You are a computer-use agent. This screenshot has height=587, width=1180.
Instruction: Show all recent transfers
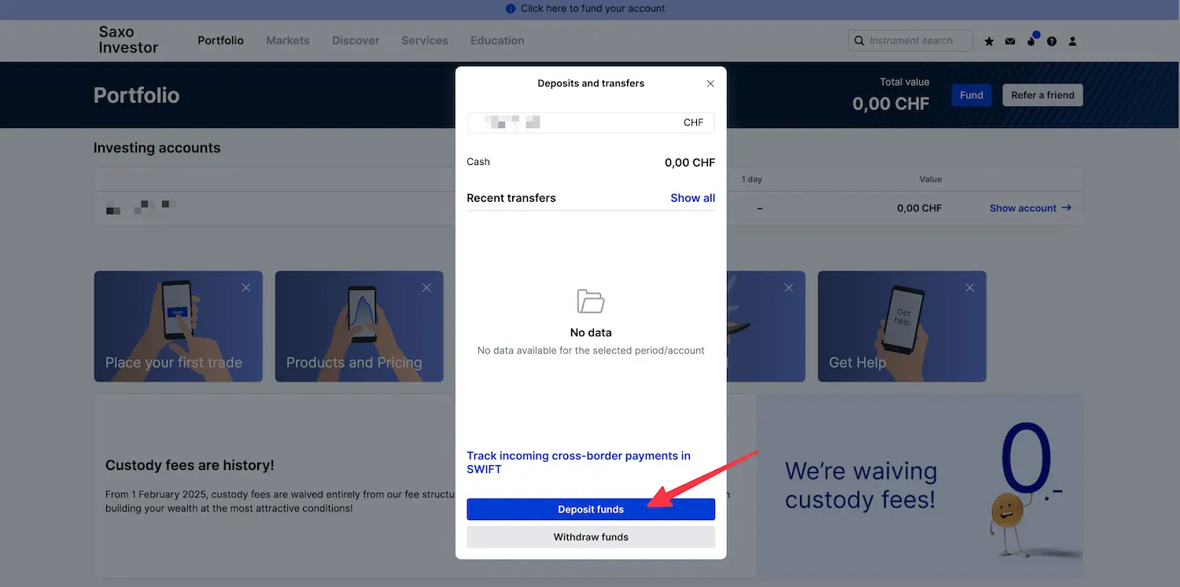(x=692, y=198)
